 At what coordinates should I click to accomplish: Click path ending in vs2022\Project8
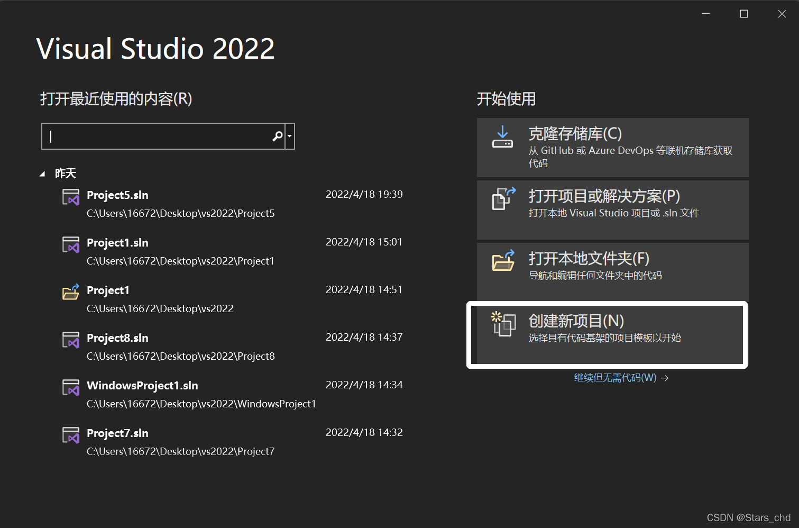click(181, 357)
